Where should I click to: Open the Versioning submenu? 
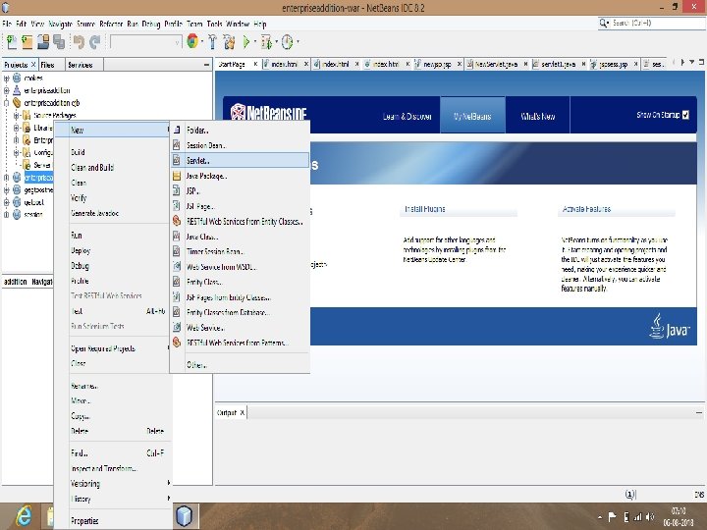click(x=113, y=484)
